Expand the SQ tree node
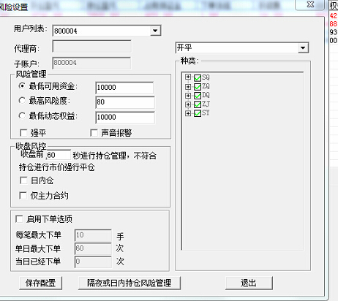The image size is (338, 301). (188, 77)
